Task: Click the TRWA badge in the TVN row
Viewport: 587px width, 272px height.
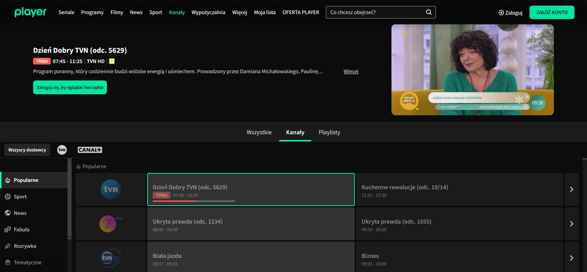Action: pyautogui.click(x=161, y=195)
